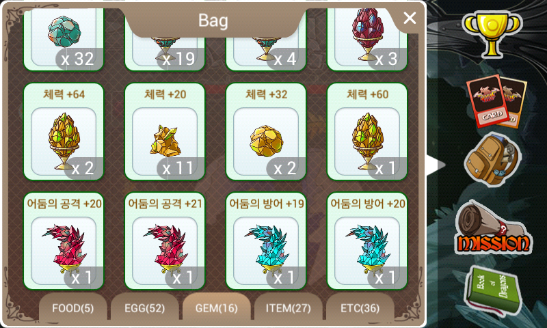Close the Bag window
The width and height of the screenshot is (547, 328).
(x=410, y=18)
